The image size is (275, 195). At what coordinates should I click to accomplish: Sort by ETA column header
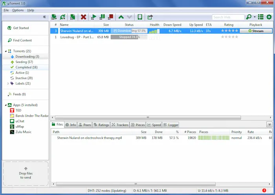(209, 25)
